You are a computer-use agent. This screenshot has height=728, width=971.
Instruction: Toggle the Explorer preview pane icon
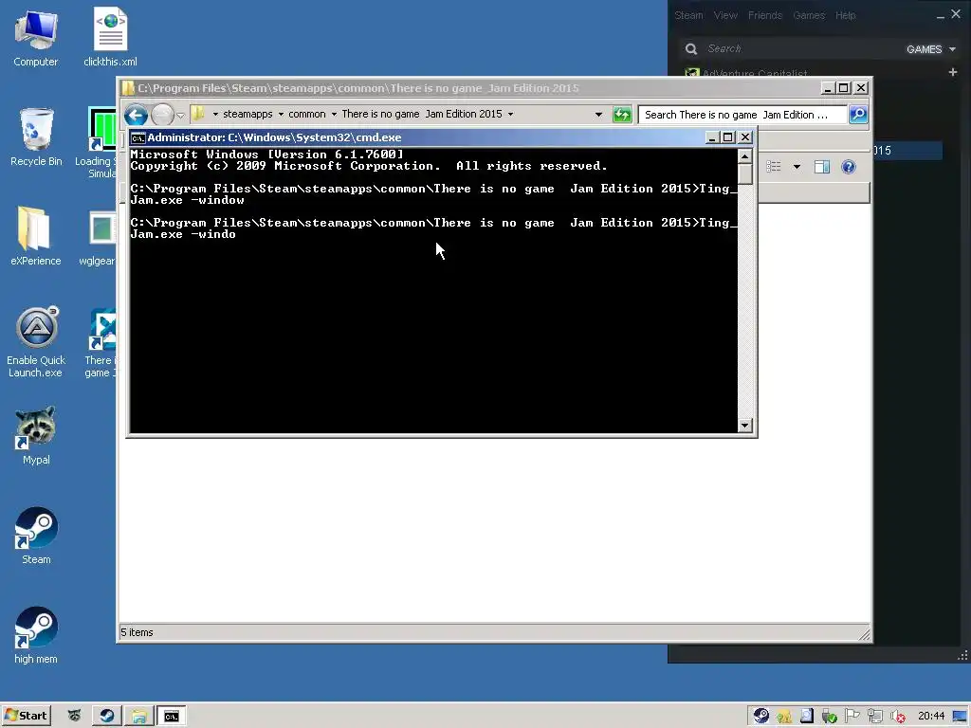(822, 167)
